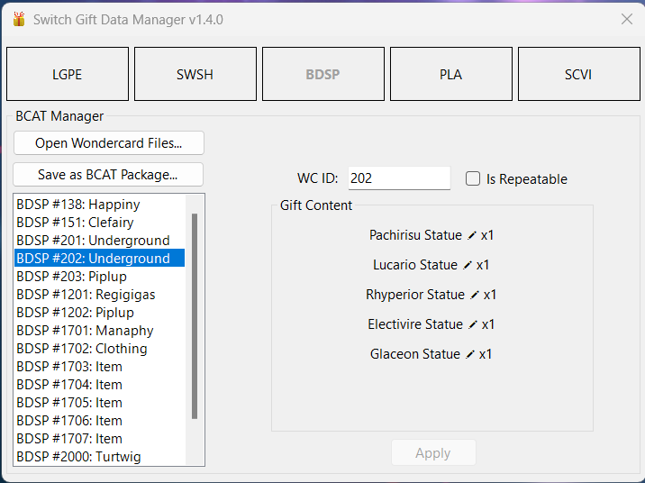This screenshot has width=645, height=483.
Task: Select BDSP #1703: Item entry
Action: (x=100, y=367)
